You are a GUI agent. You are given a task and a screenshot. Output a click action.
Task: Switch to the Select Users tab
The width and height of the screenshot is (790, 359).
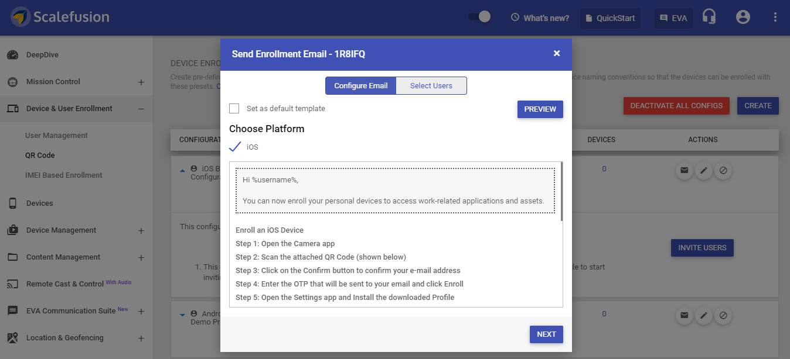pos(431,86)
